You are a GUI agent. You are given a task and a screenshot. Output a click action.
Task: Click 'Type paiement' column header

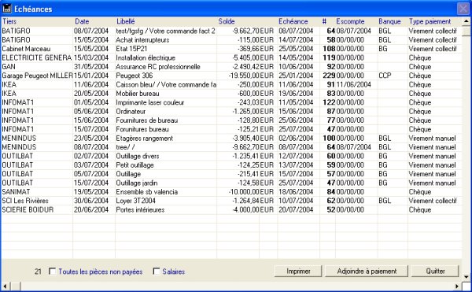(430, 21)
